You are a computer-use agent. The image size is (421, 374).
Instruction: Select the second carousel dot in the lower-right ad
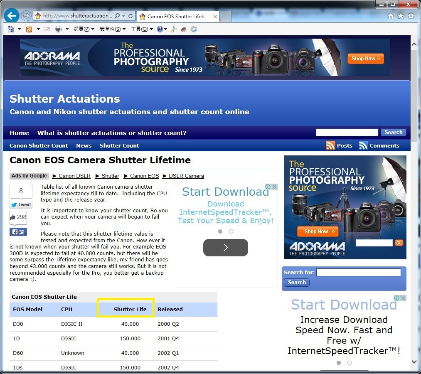pyautogui.click(x=350, y=363)
